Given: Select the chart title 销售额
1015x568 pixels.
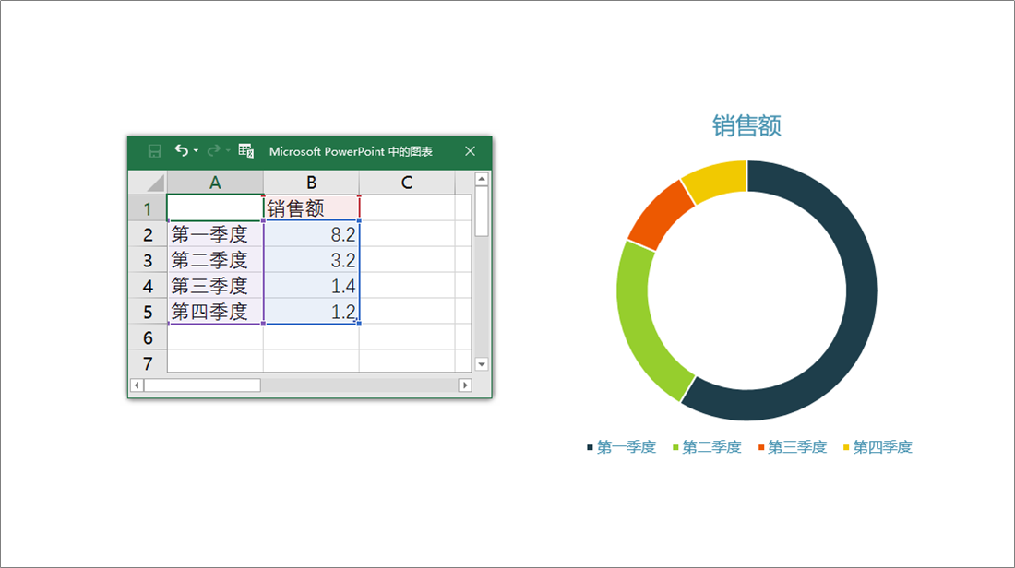Looking at the screenshot, I should (746, 125).
